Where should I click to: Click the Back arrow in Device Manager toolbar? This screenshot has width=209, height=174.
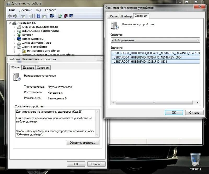[x=9, y=16]
